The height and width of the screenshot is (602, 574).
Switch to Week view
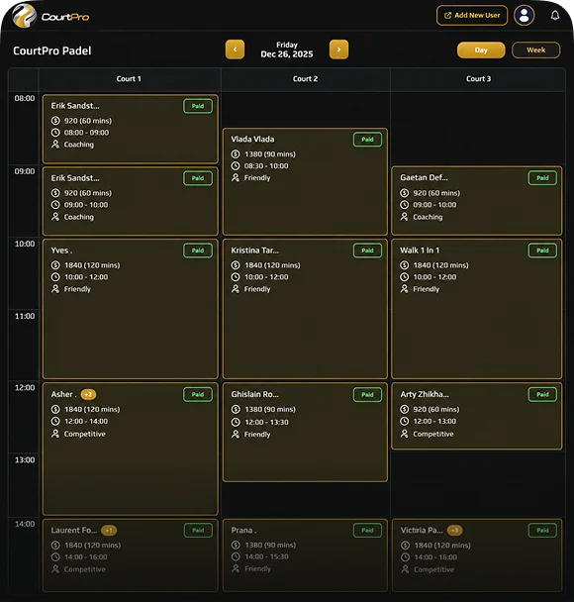[536, 50]
